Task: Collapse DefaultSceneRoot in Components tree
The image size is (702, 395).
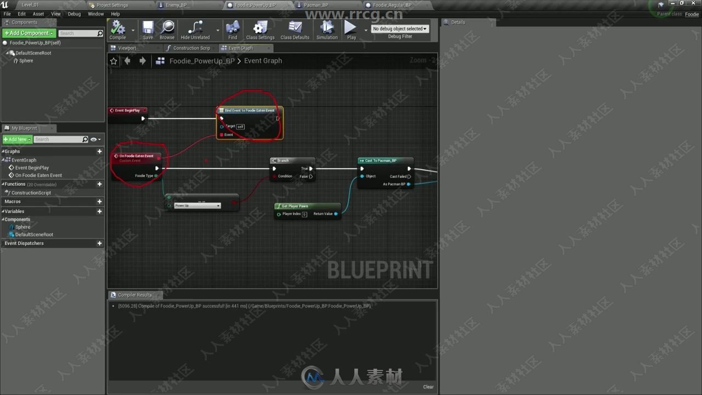Action: 8,53
